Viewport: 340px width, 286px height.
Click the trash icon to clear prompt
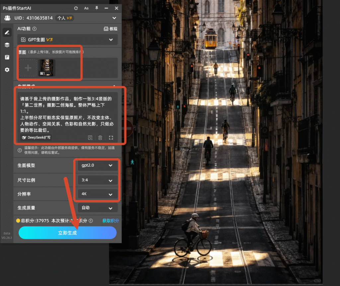click(100, 138)
